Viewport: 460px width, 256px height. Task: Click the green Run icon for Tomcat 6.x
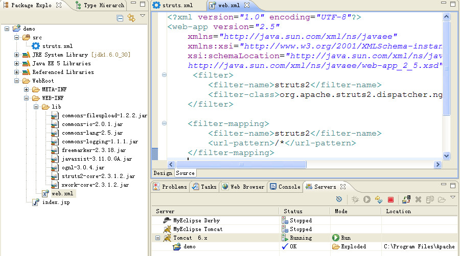pos(336,238)
